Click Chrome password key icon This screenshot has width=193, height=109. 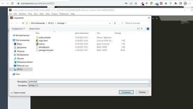coord(126,3)
